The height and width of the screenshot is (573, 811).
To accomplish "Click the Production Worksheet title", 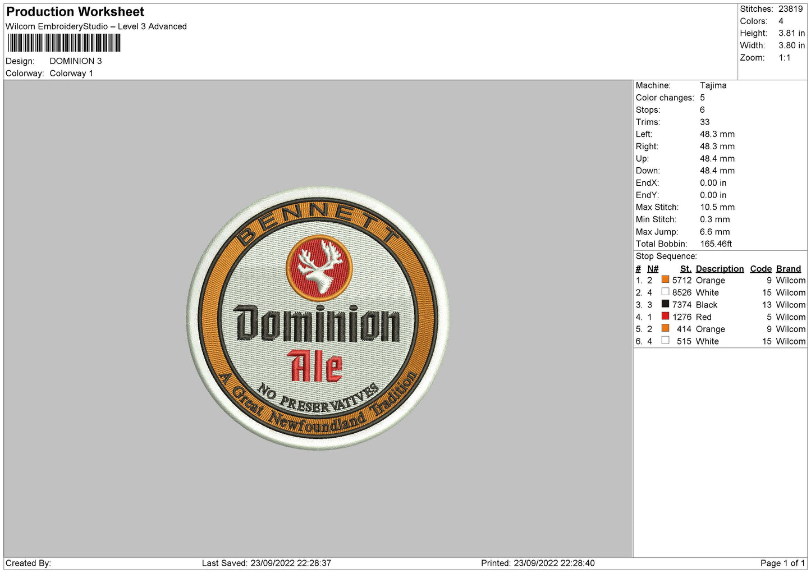I will click(x=75, y=12).
